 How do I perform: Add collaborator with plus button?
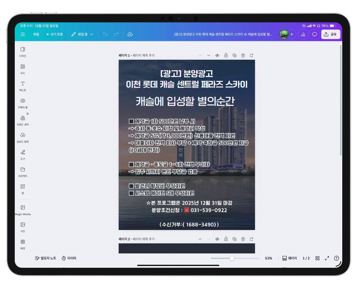tap(292, 34)
